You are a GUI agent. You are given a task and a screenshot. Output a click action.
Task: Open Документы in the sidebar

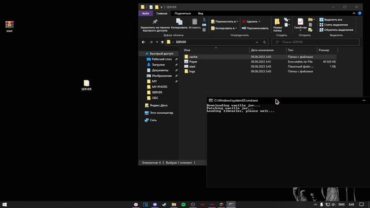pyautogui.click(x=160, y=70)
